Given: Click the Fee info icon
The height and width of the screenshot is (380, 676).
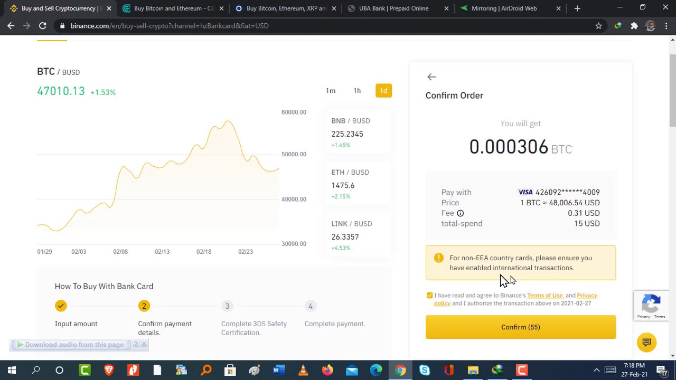Looking at the screenshot, I should 460,213.
